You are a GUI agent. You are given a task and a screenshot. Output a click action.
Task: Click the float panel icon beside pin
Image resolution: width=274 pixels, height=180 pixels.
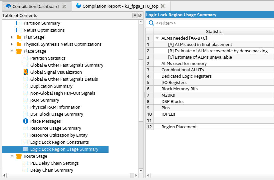140,15
